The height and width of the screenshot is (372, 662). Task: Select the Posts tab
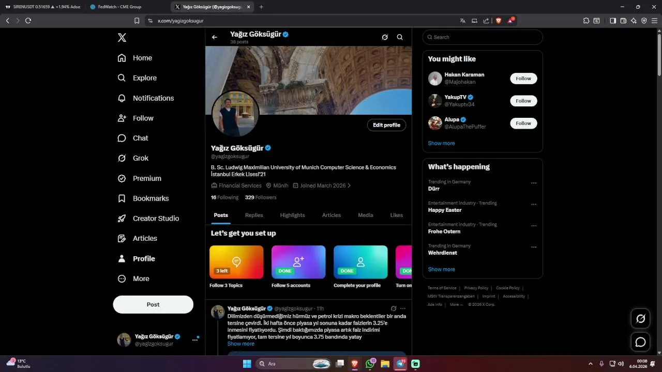(221, 215)
